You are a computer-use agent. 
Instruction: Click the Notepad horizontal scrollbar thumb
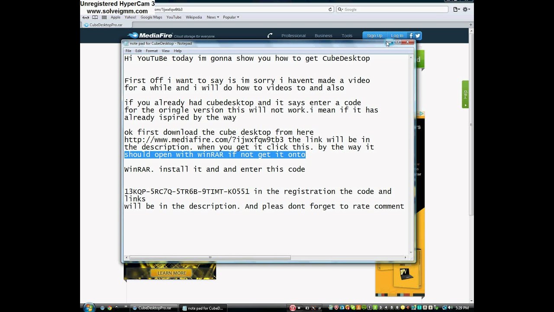pyautogui.click(x=210, y=257)
